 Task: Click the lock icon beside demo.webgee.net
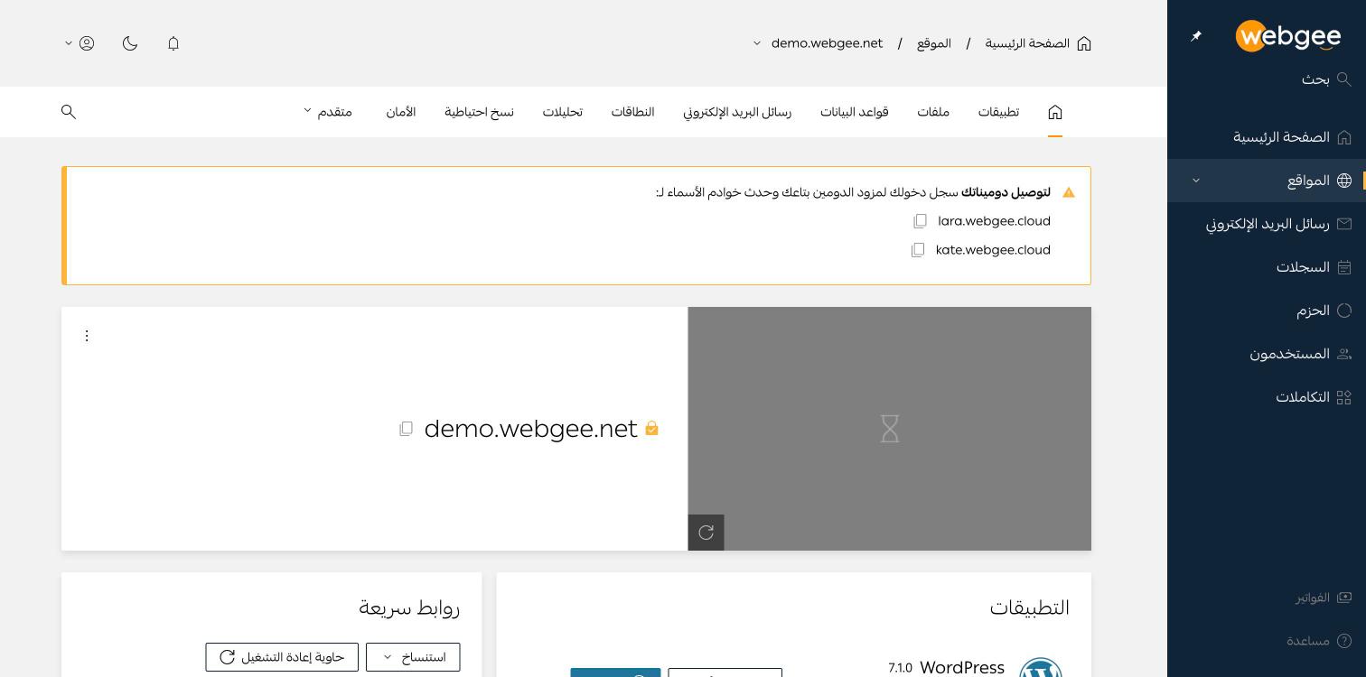(652, 429)
